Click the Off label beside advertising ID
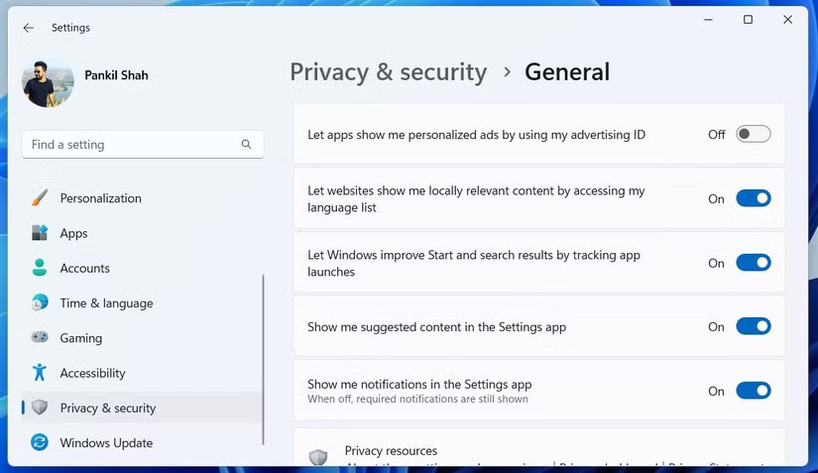 [x=716, y=135]
